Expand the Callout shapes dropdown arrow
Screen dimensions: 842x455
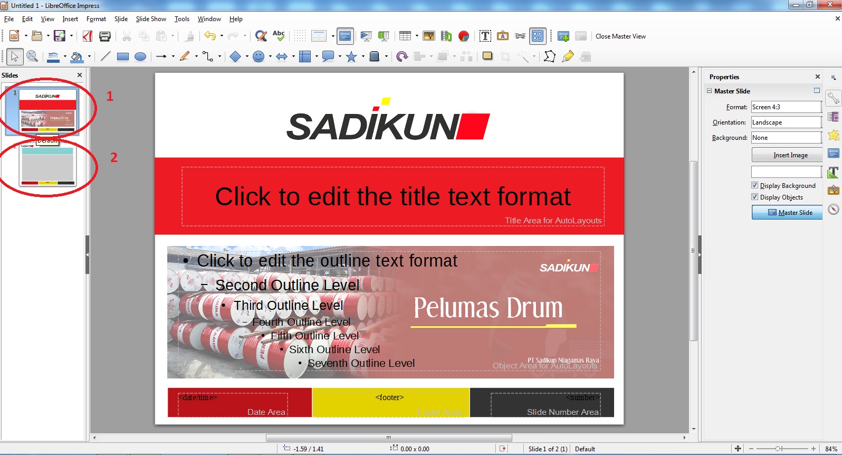pos(340,56)
